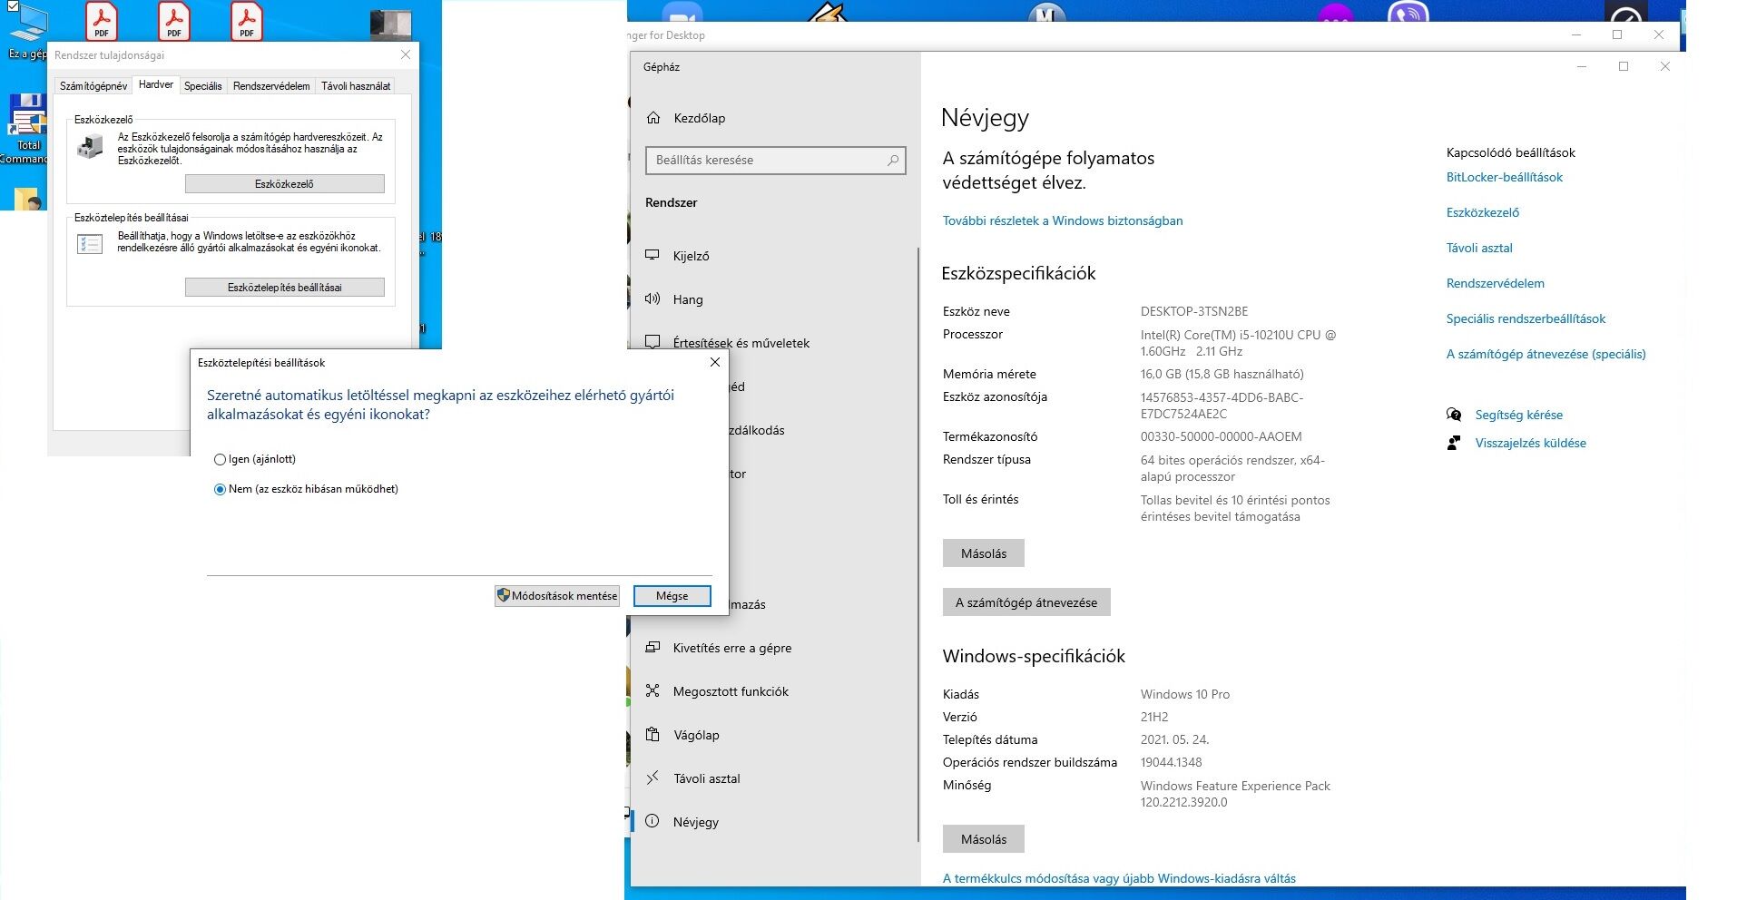
Task: Open Rendszervédelem related settings link
Action: pyautogui.click(x=1496, y=283)
